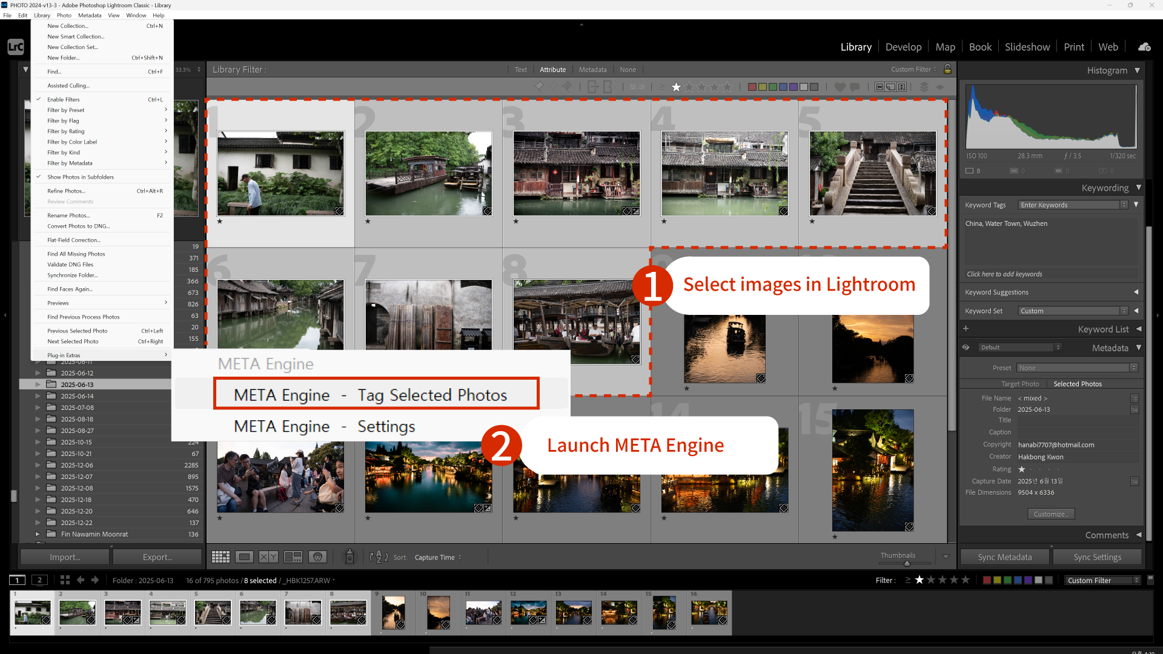Open People view face icon

(x=317, y=557)
